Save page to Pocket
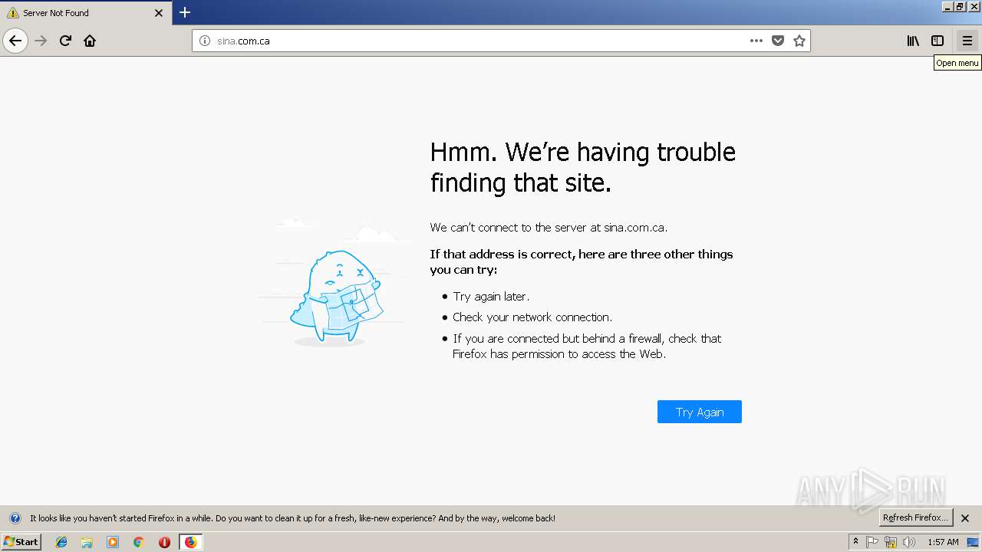982x552 pixels. [778, 41]
